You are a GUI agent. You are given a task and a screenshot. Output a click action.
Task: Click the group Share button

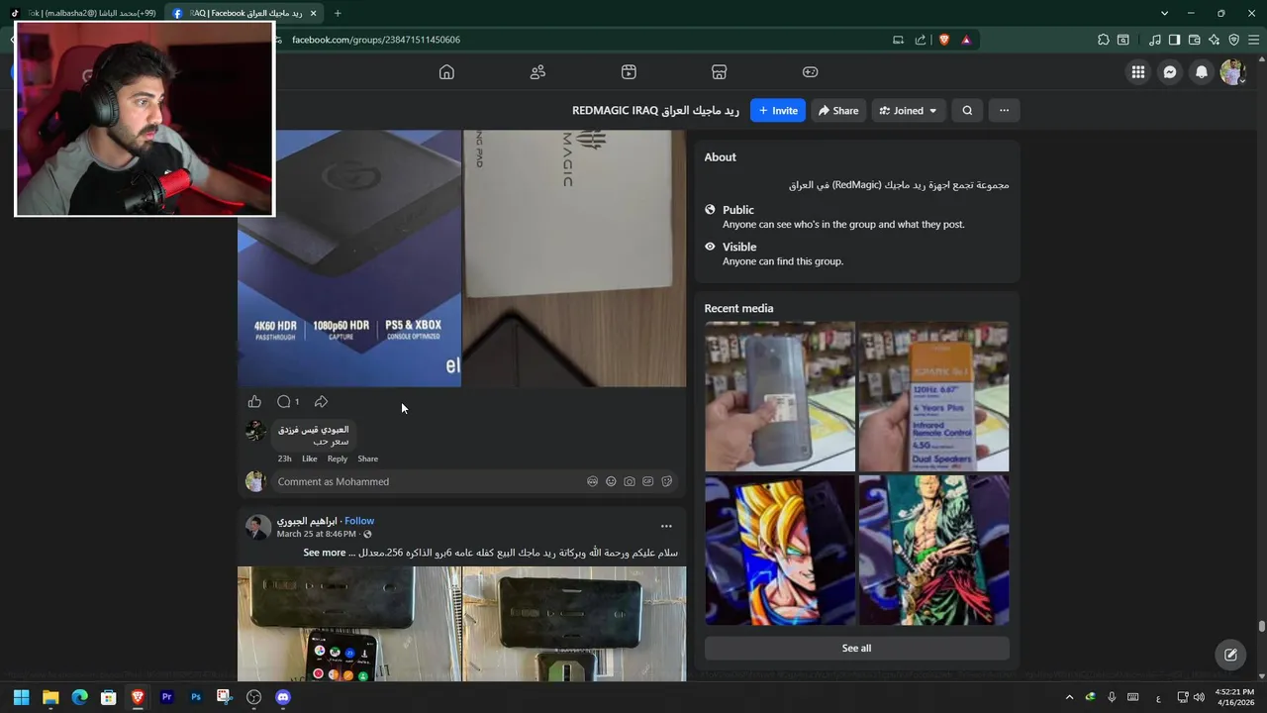coord(838,111)
